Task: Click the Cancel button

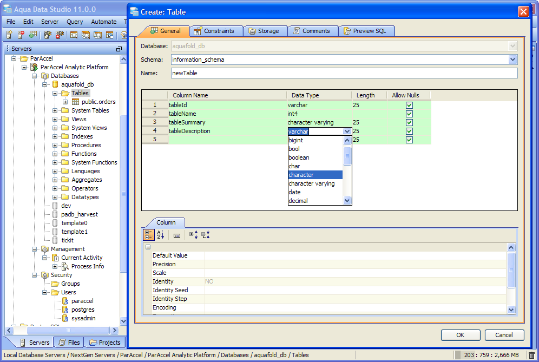Action: (504, 335)
